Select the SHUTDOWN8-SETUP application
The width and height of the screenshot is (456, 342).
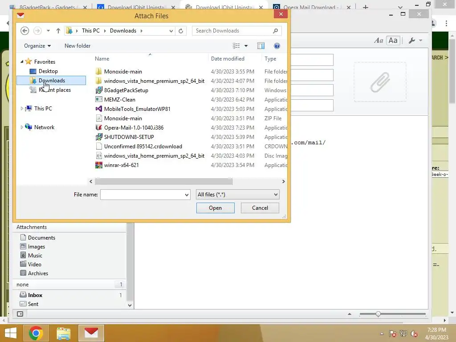coord(129,137)
